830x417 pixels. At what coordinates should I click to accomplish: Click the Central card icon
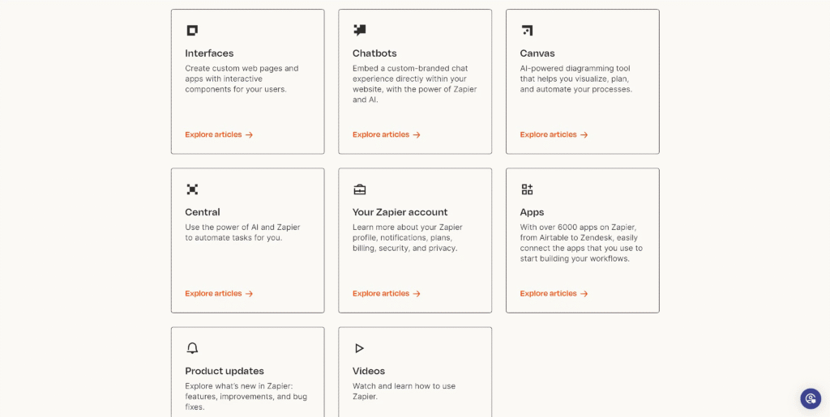click(192, 189)
